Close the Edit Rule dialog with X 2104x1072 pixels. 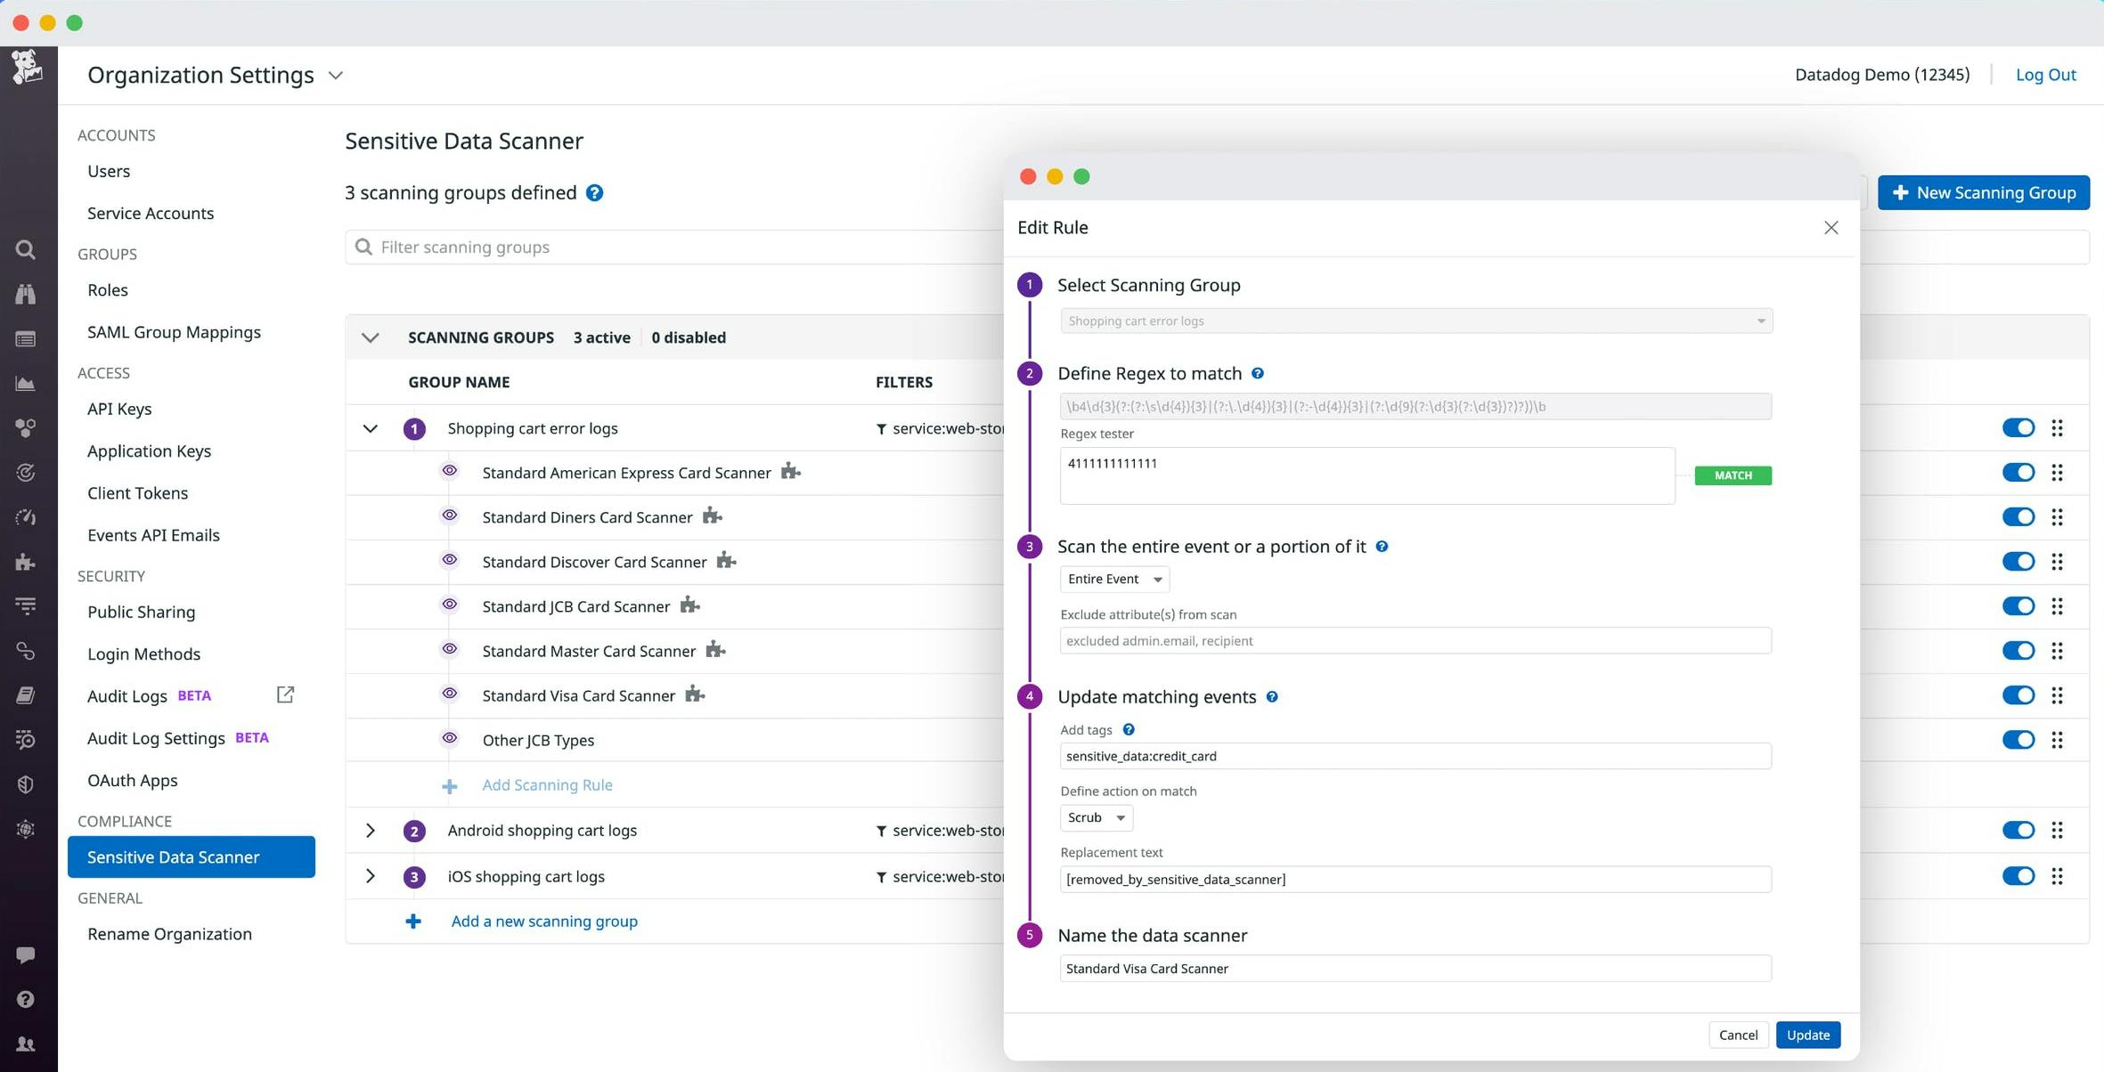pos(1831,228)
